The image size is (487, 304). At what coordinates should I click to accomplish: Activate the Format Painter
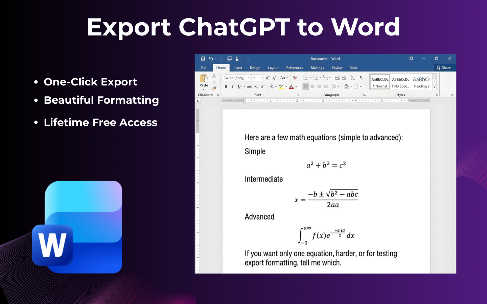tap(213, 88)
